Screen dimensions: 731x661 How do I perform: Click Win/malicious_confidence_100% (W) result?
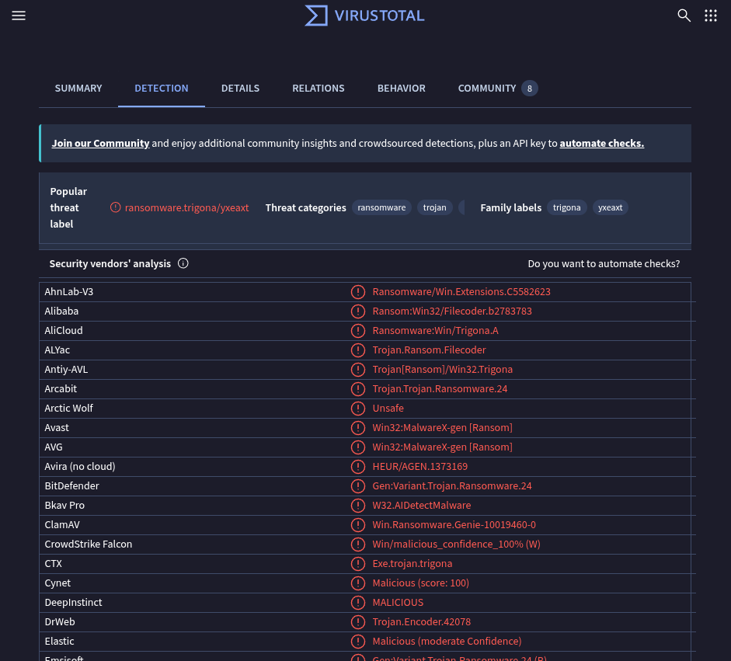tap(456, 544)
